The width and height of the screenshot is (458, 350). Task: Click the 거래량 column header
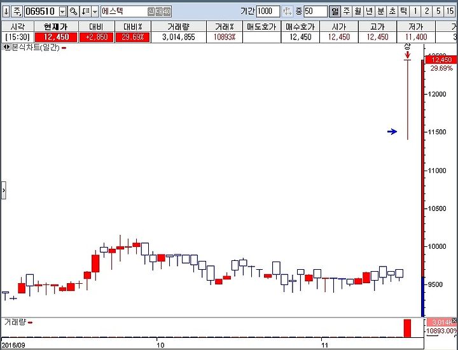179,27
